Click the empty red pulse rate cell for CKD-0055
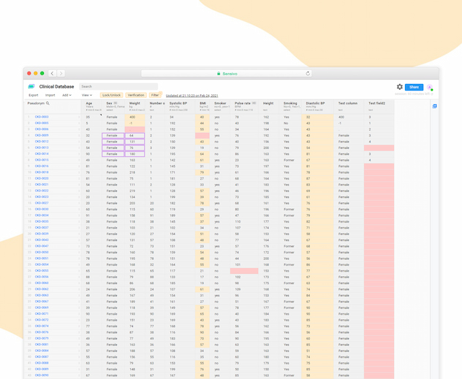This screenshot has height=379, width=462. [x=244, y=271]
